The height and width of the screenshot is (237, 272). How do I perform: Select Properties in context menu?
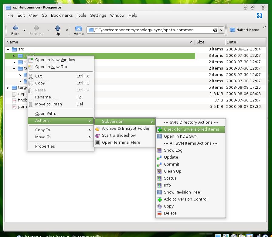[60, 146]
